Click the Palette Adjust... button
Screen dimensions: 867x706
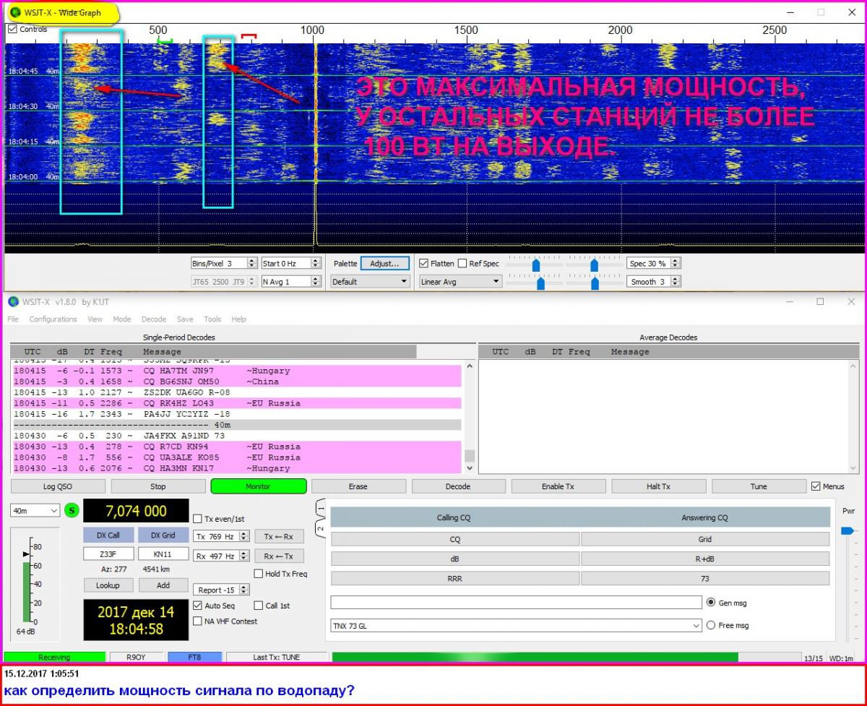point(385,264)
